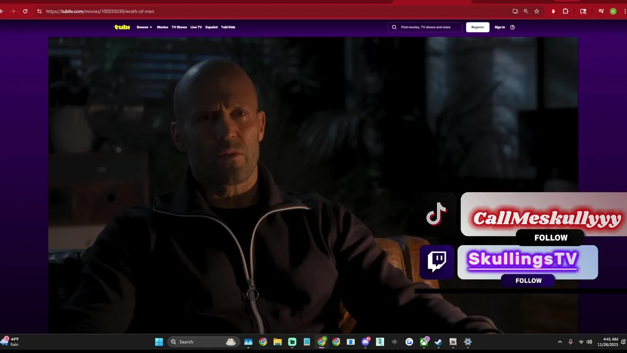The image size is (627, 353).
Task: Open the weather widget showing 44°F Rain
Action: tap(11, 342)
